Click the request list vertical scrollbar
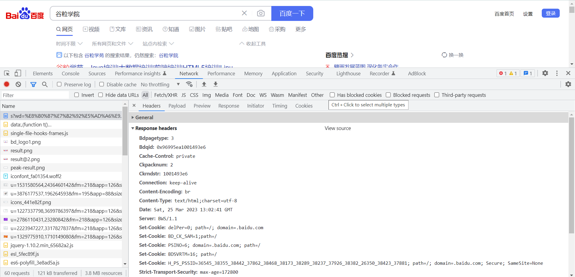 point(125,131)
